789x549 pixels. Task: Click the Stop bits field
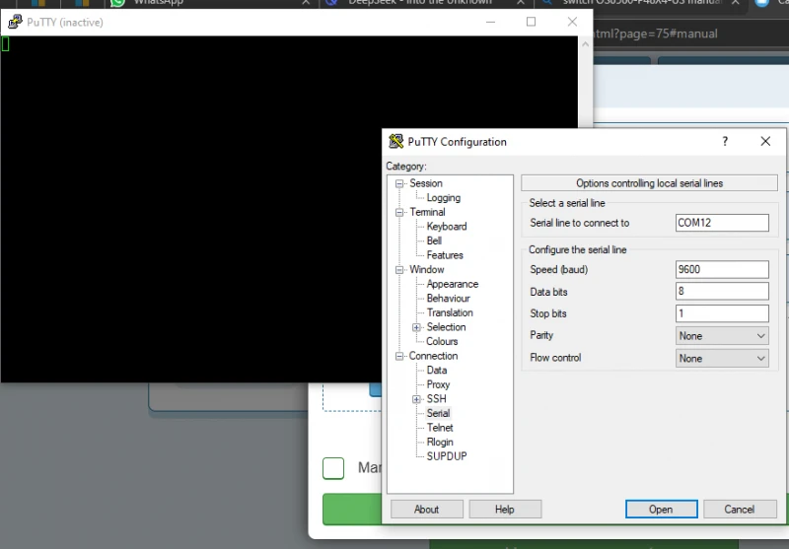tap(722, 313)
